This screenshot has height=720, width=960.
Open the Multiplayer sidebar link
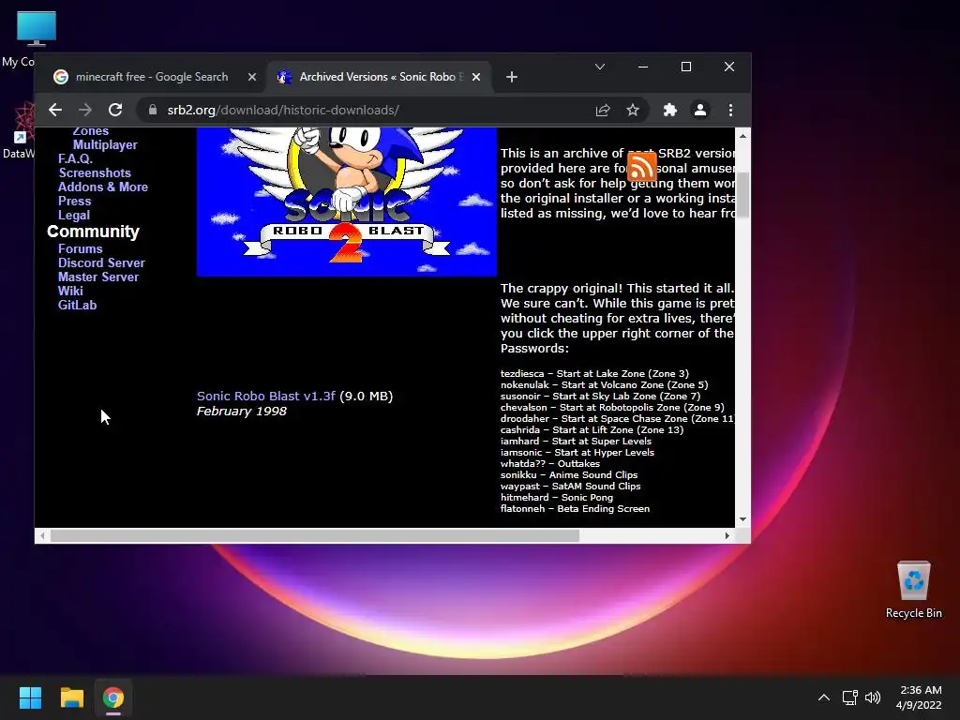(105, 145)
